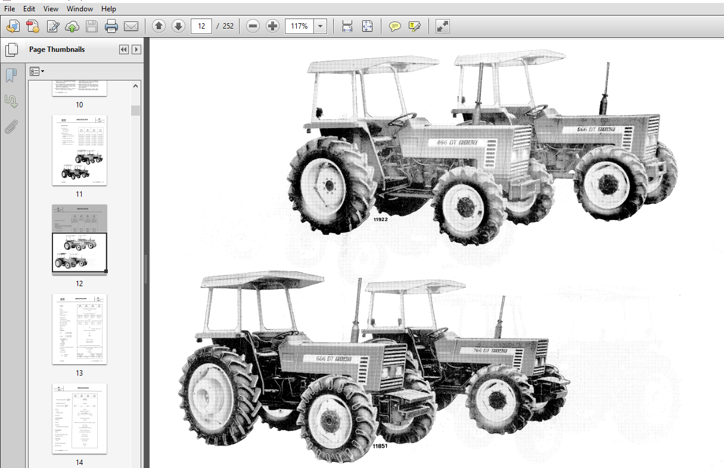The height and width of the screenshot is (468, 724).
Task: Click the Send by email envelope icon
Action: pos(131,26)
